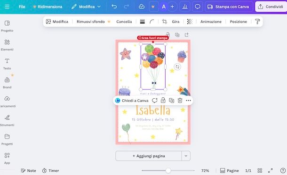Delete the selected element with trash icon

tap(180, 101)
